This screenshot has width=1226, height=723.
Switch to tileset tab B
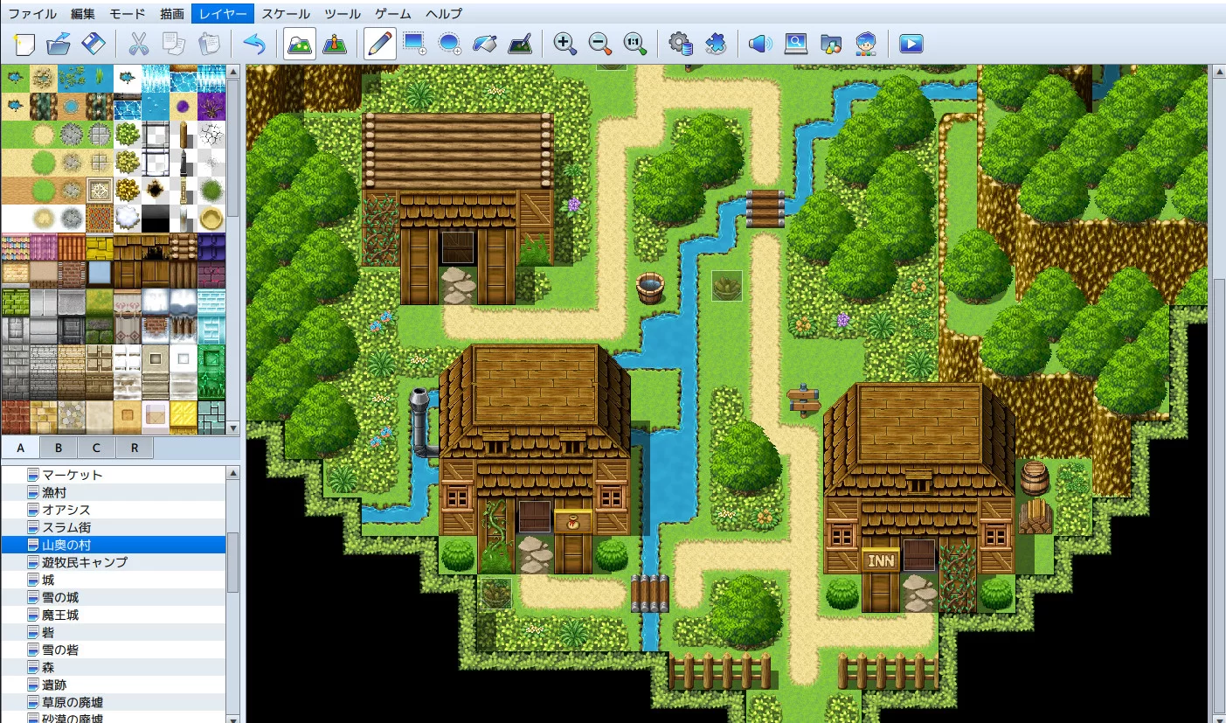(x=58, y=447)
